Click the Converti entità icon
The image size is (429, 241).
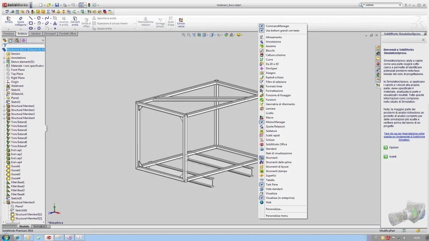(x=75, y=21)
